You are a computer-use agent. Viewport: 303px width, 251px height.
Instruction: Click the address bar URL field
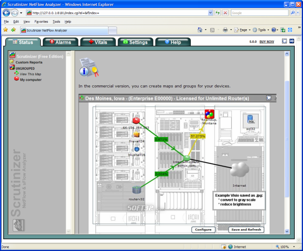click(x=117, y=13)
